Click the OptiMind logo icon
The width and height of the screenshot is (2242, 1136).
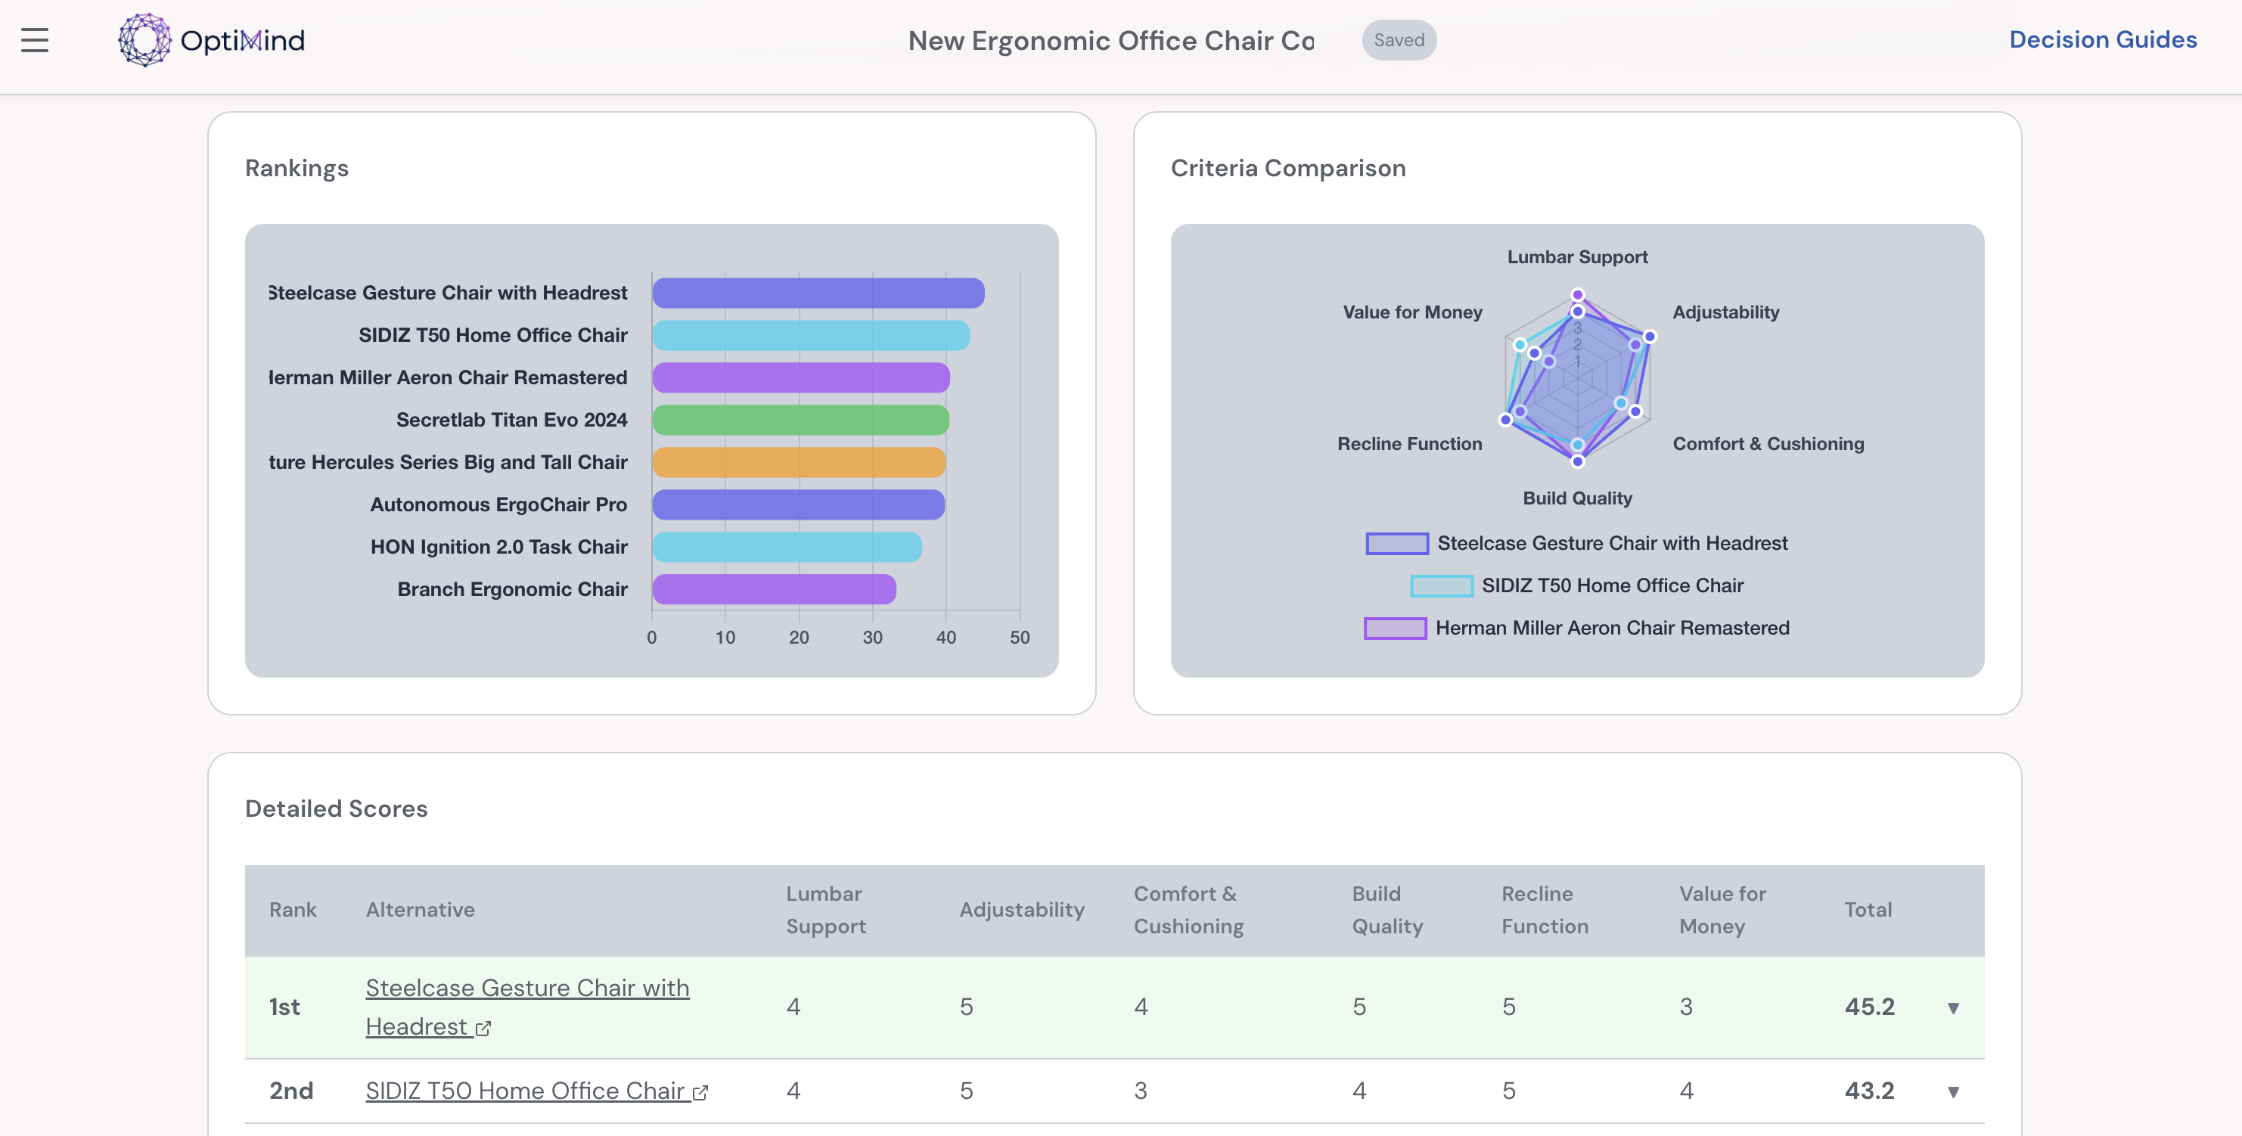(x=144, y=40)
